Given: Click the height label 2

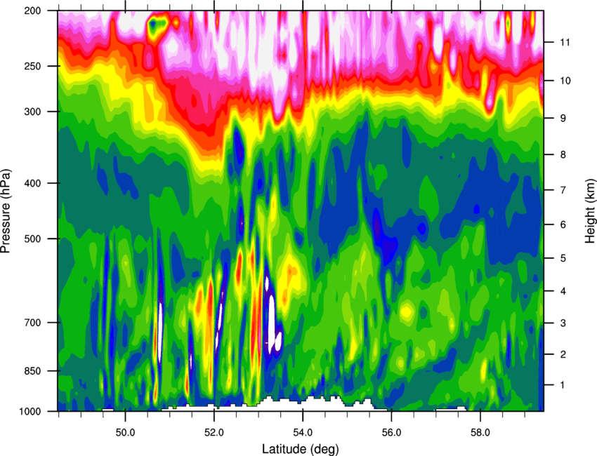Looking at the screenshot, I should coord(563,354).
